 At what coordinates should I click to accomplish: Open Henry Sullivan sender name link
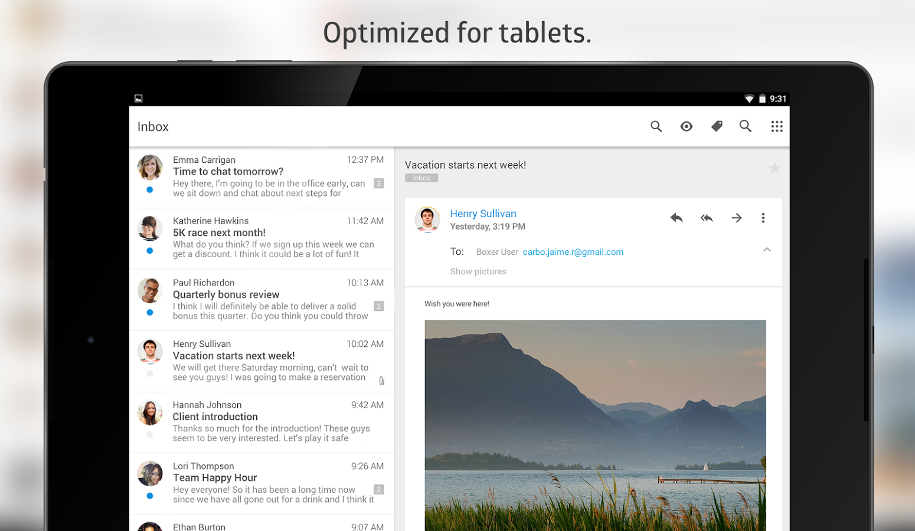483,214
